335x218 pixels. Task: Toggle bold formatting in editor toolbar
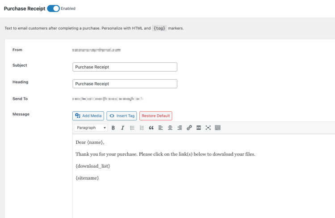pyautogui.click(x=113, y=128)
